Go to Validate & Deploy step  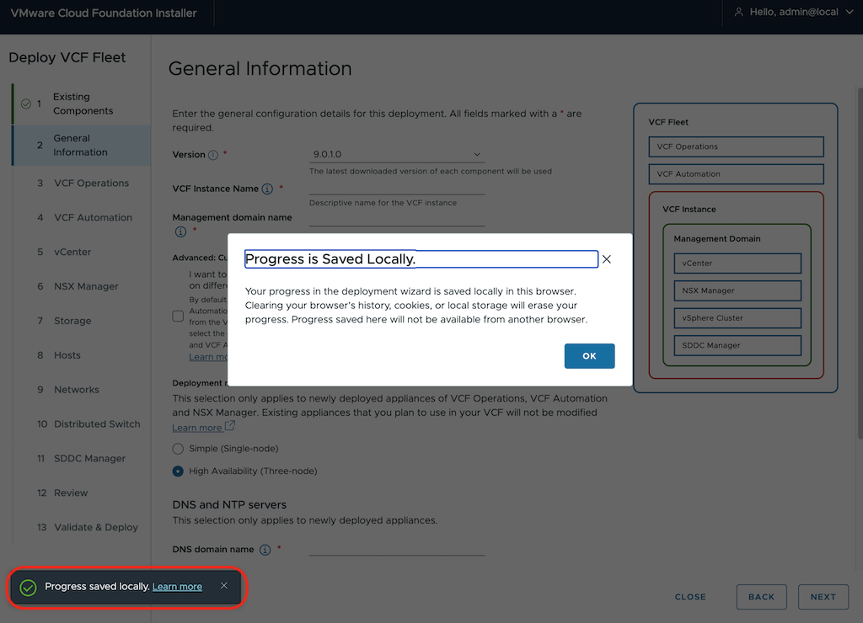(96, 527)
